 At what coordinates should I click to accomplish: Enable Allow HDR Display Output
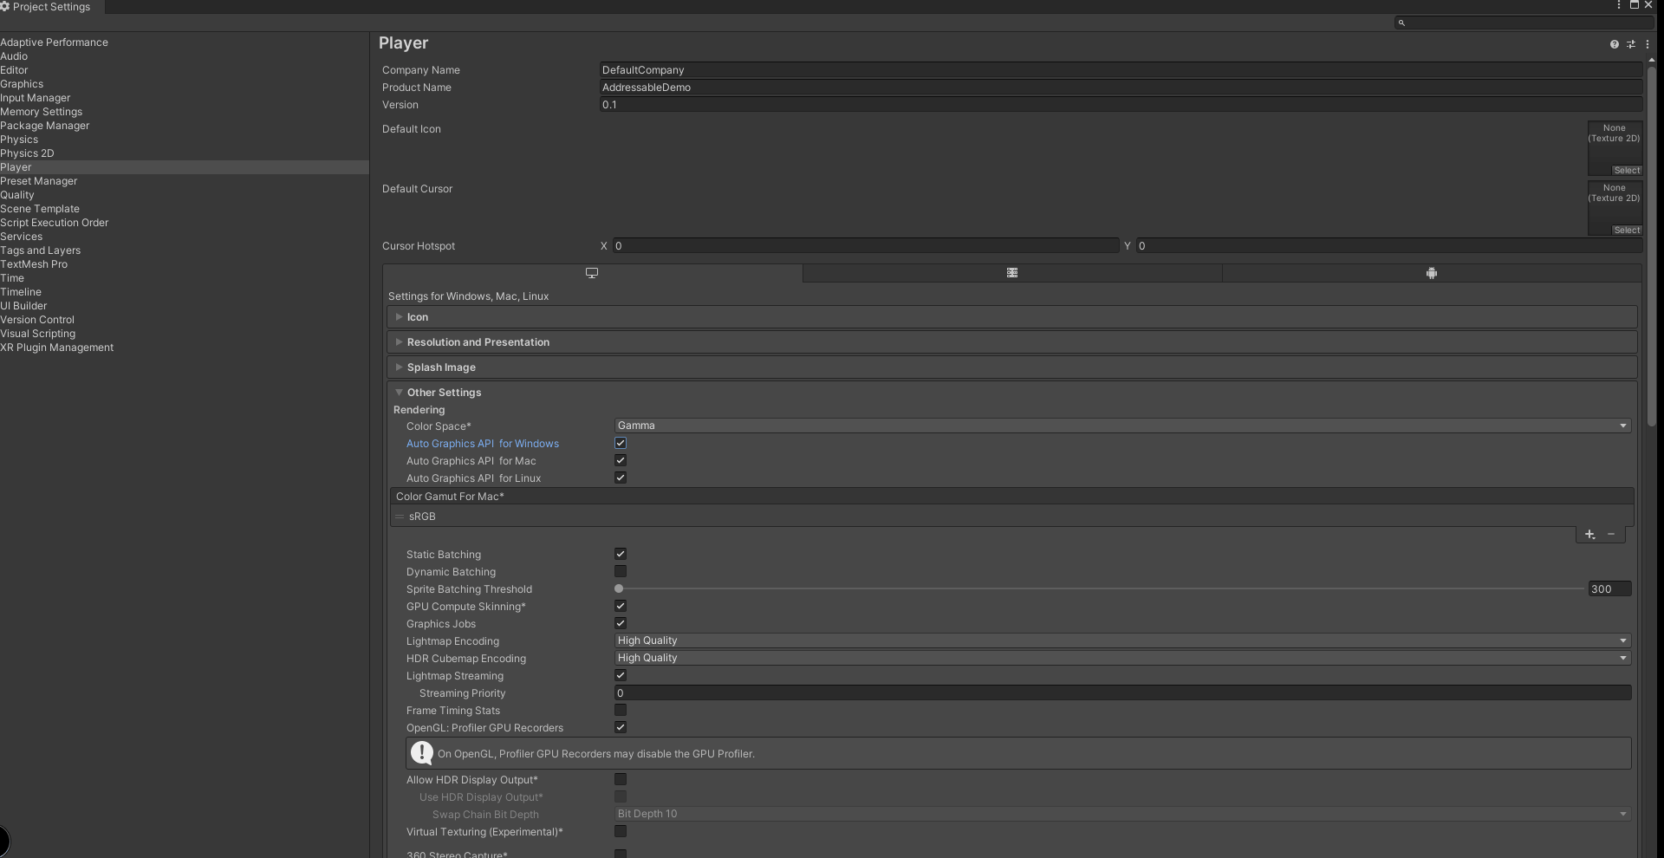pos(621,780)
